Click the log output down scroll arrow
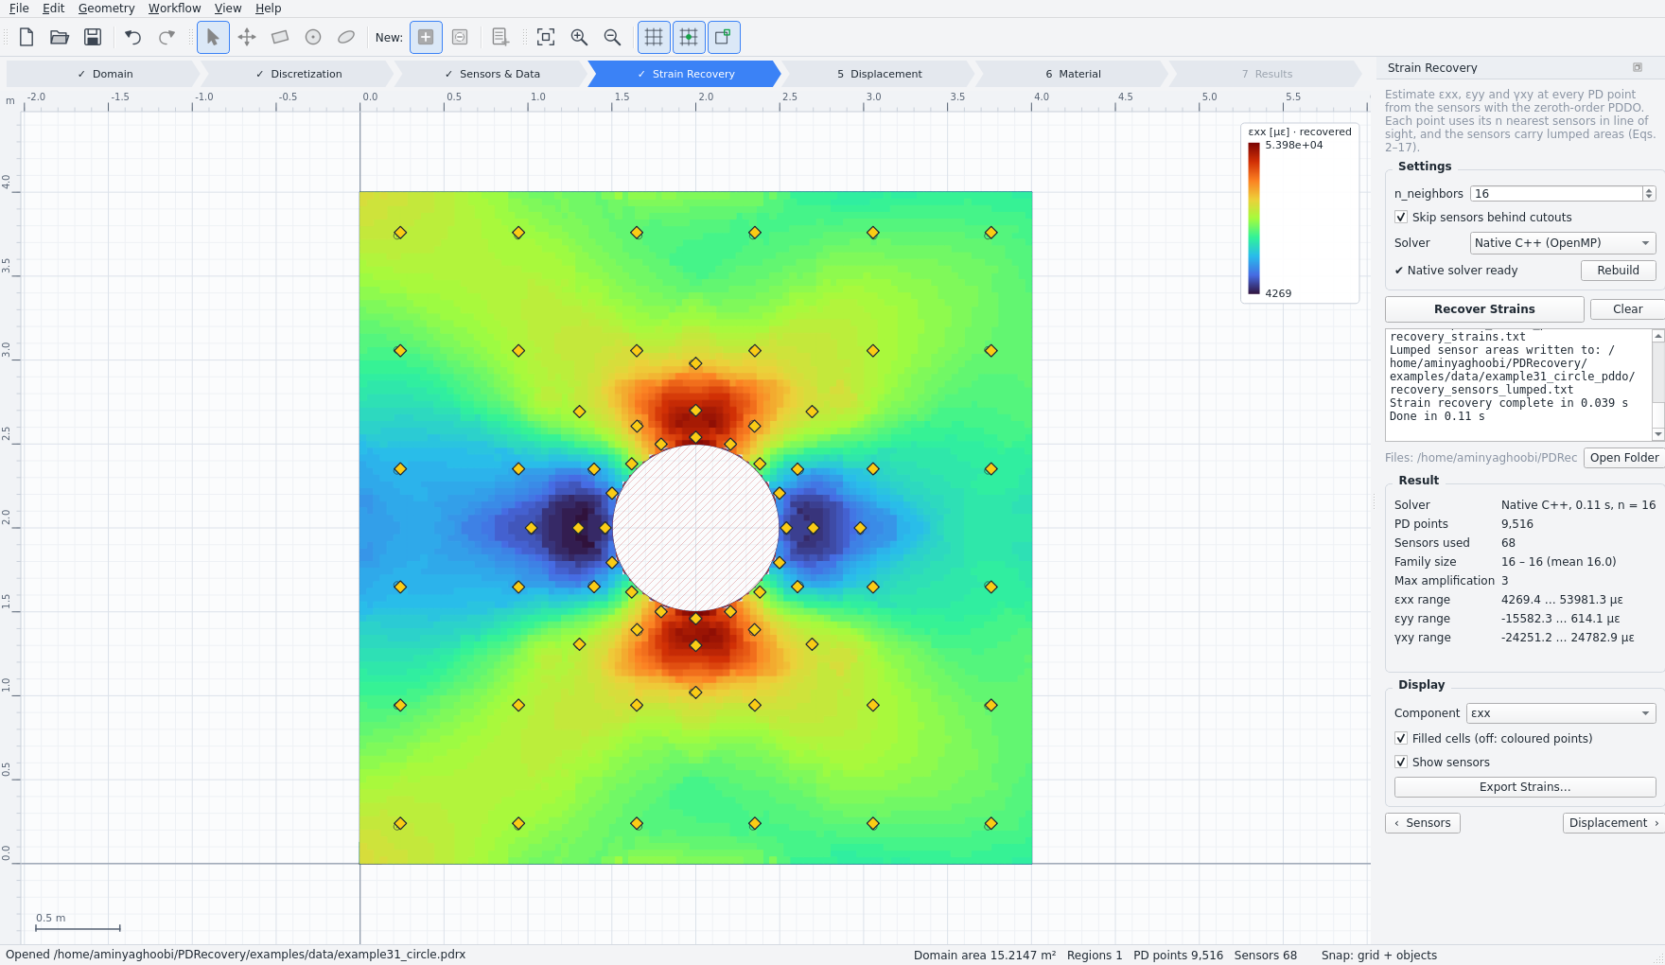Screen dimensions: 1665x965 point(1657,434)
